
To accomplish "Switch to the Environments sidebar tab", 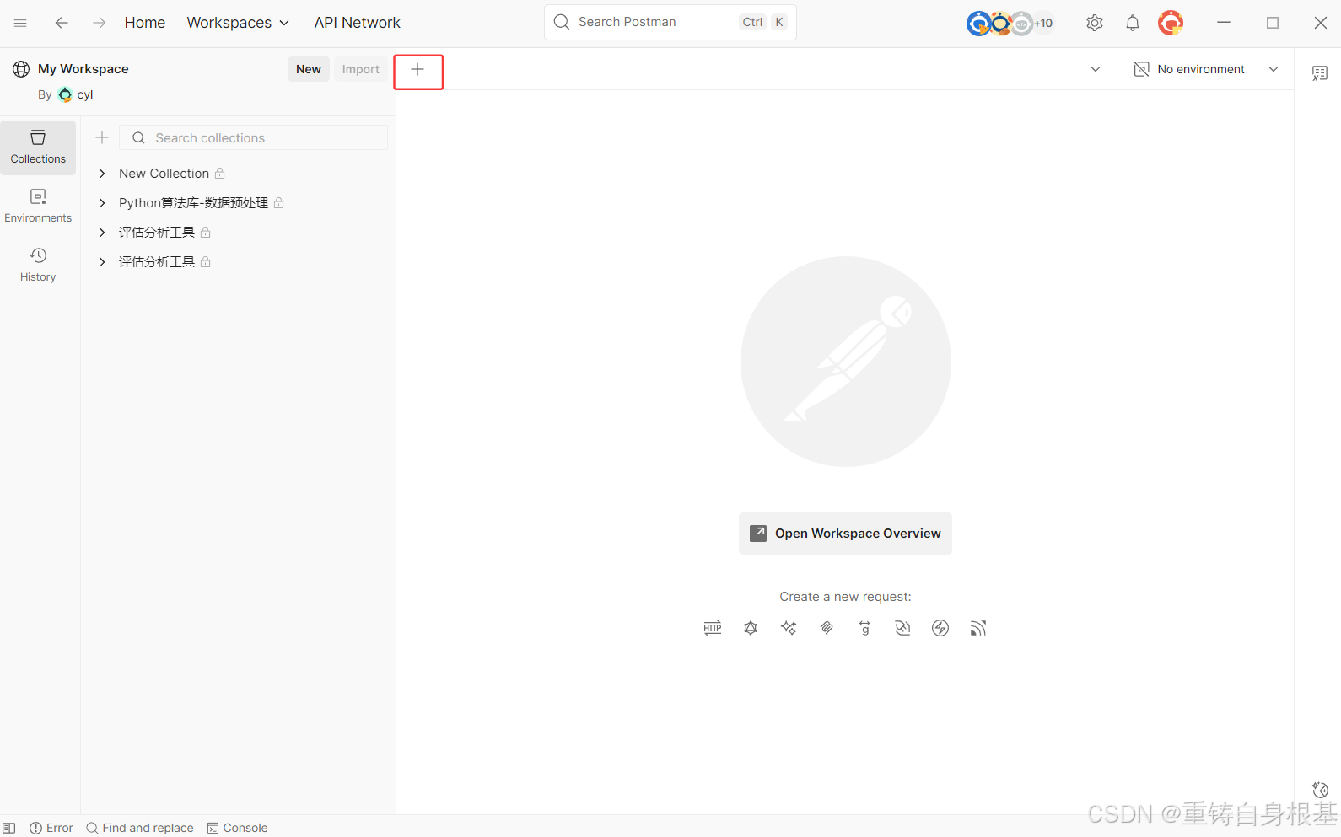I will pyautogui.click(x=38, y=207).
